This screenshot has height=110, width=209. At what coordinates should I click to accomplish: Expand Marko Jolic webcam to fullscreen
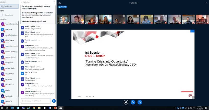[166, 16]
